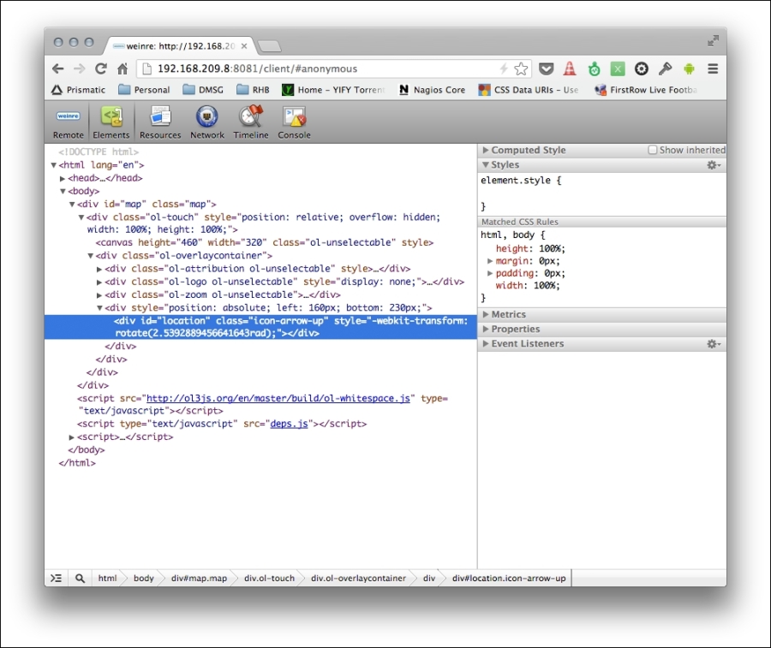Click the show console icon in bottom bar
The height and width of the screenshot is (648, 771).
pos(57,578)
